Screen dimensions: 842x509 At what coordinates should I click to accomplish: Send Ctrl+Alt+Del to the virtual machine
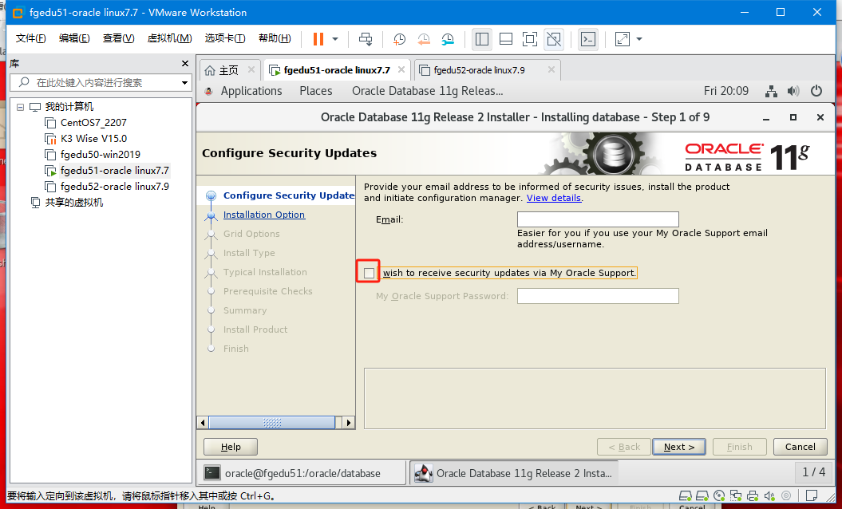(x=366, y=38)
